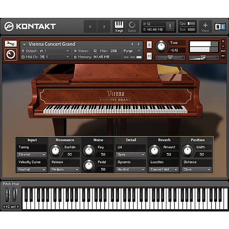Click the Noise Pedal knob
Screen dimensions: 229x229
(89, 166)
